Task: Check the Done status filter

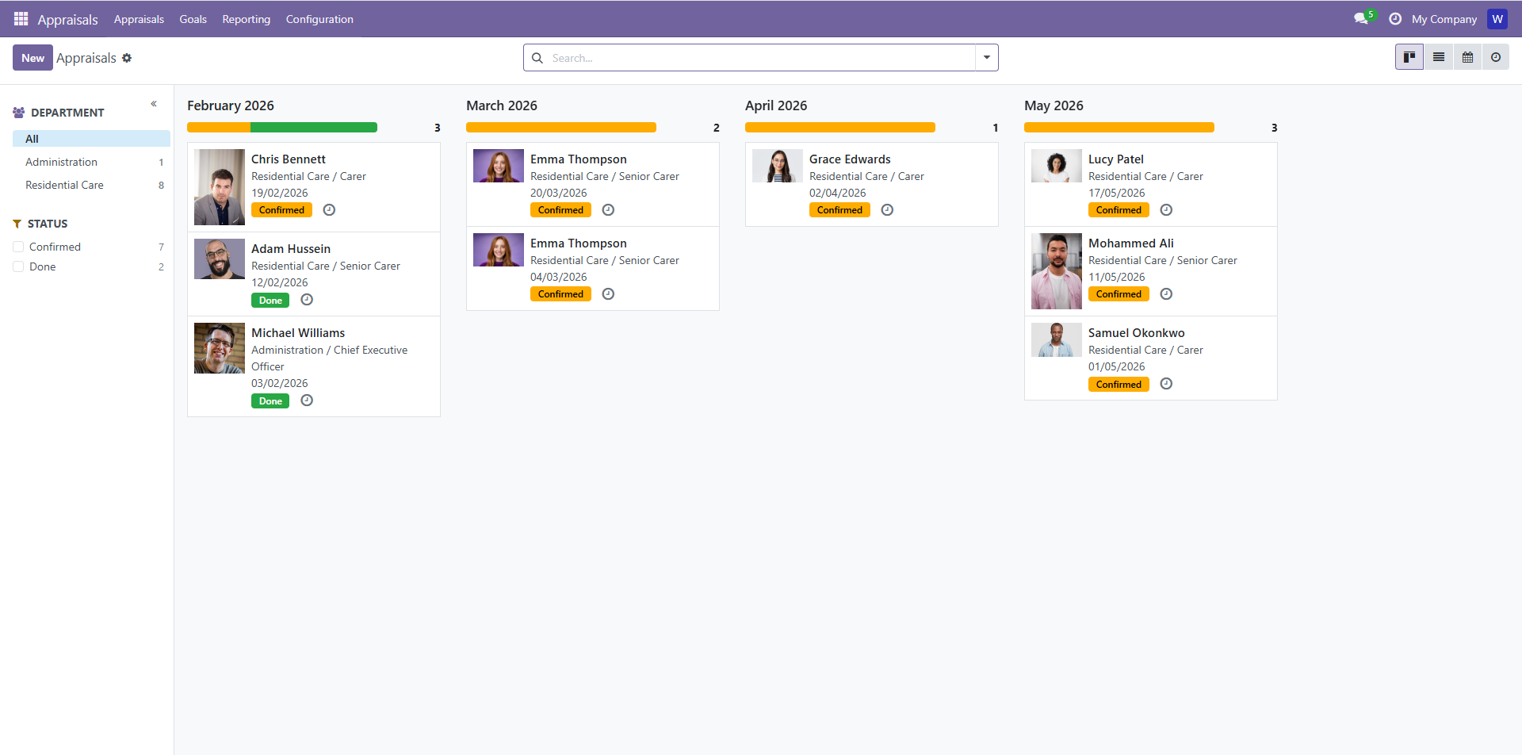Action: (18, 267)
